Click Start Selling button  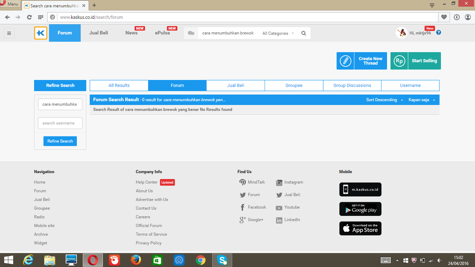pos(416,61)
